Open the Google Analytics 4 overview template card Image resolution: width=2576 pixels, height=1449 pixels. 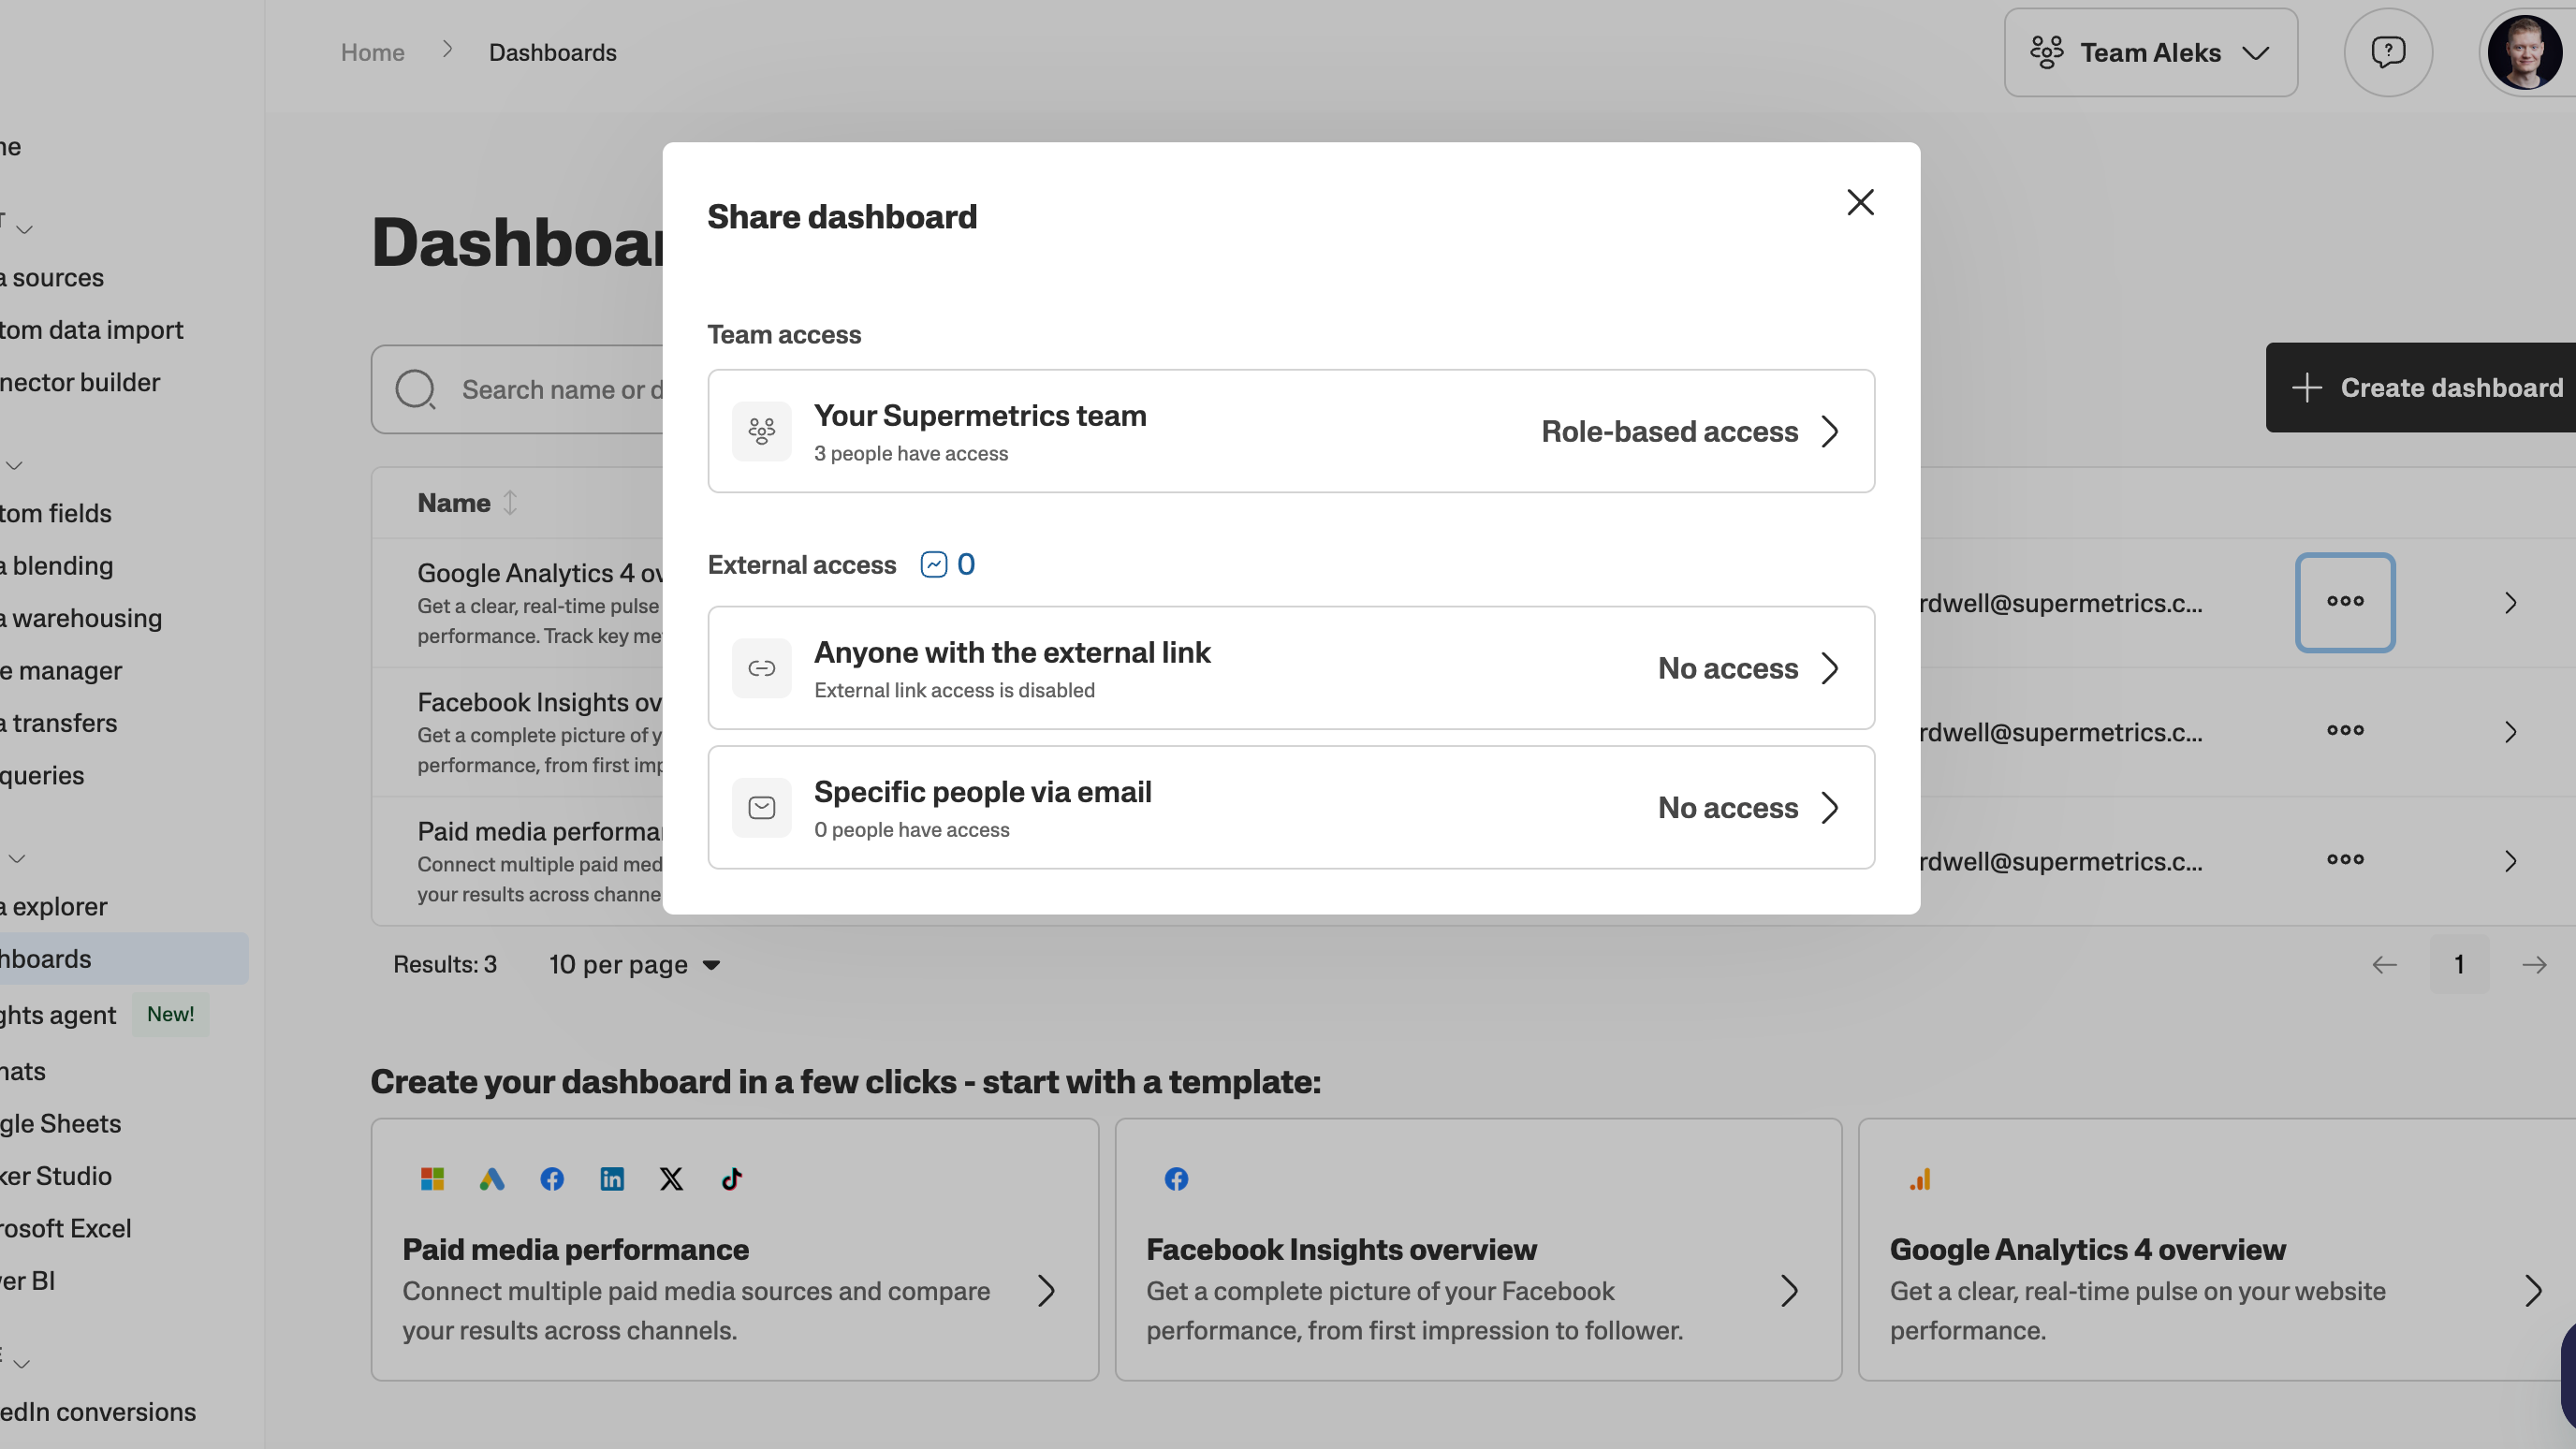coord(2217,1249)
